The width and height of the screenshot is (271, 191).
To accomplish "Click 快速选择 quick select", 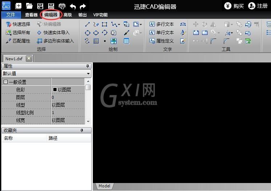I will [18, 24].
